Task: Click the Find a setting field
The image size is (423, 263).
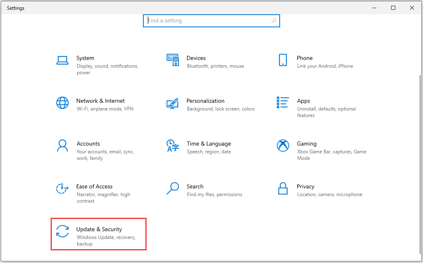Action: [211, 21]
